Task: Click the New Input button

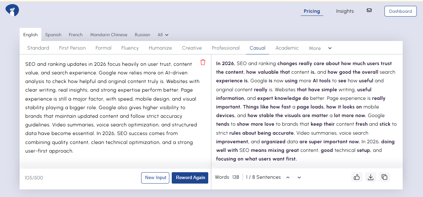Action: (x=156, y=178)
